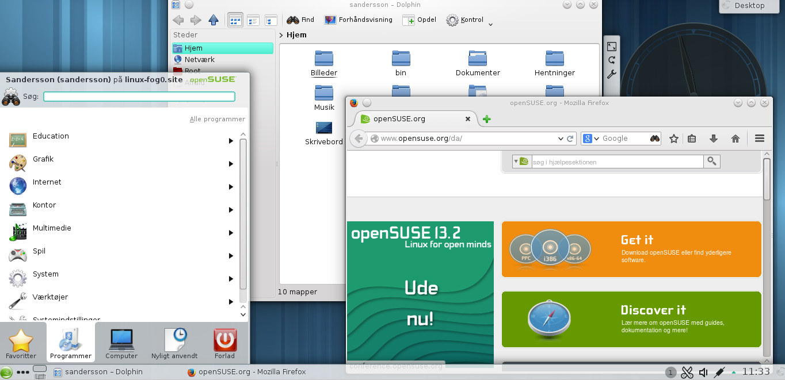Image resolution: width=785 pixels, height=380 pixels.
Task: Expand the Firefox URL history dropdown
Action: click(x=561, y=139)
